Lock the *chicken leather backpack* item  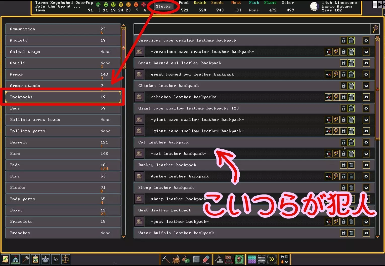tap(344, 97)
